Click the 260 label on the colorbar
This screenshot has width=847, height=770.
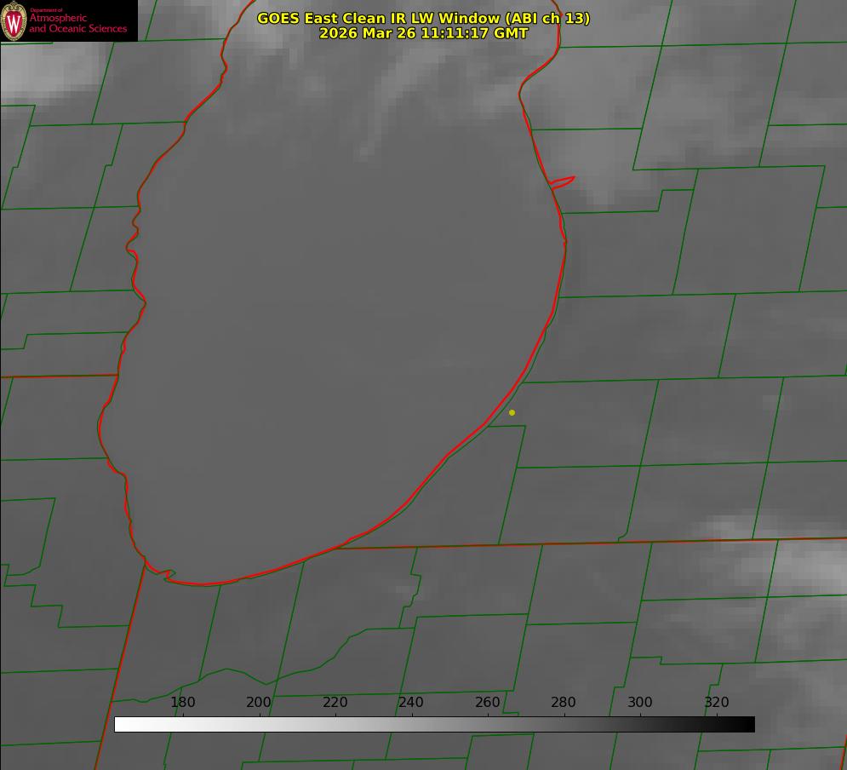pos(488,703)
